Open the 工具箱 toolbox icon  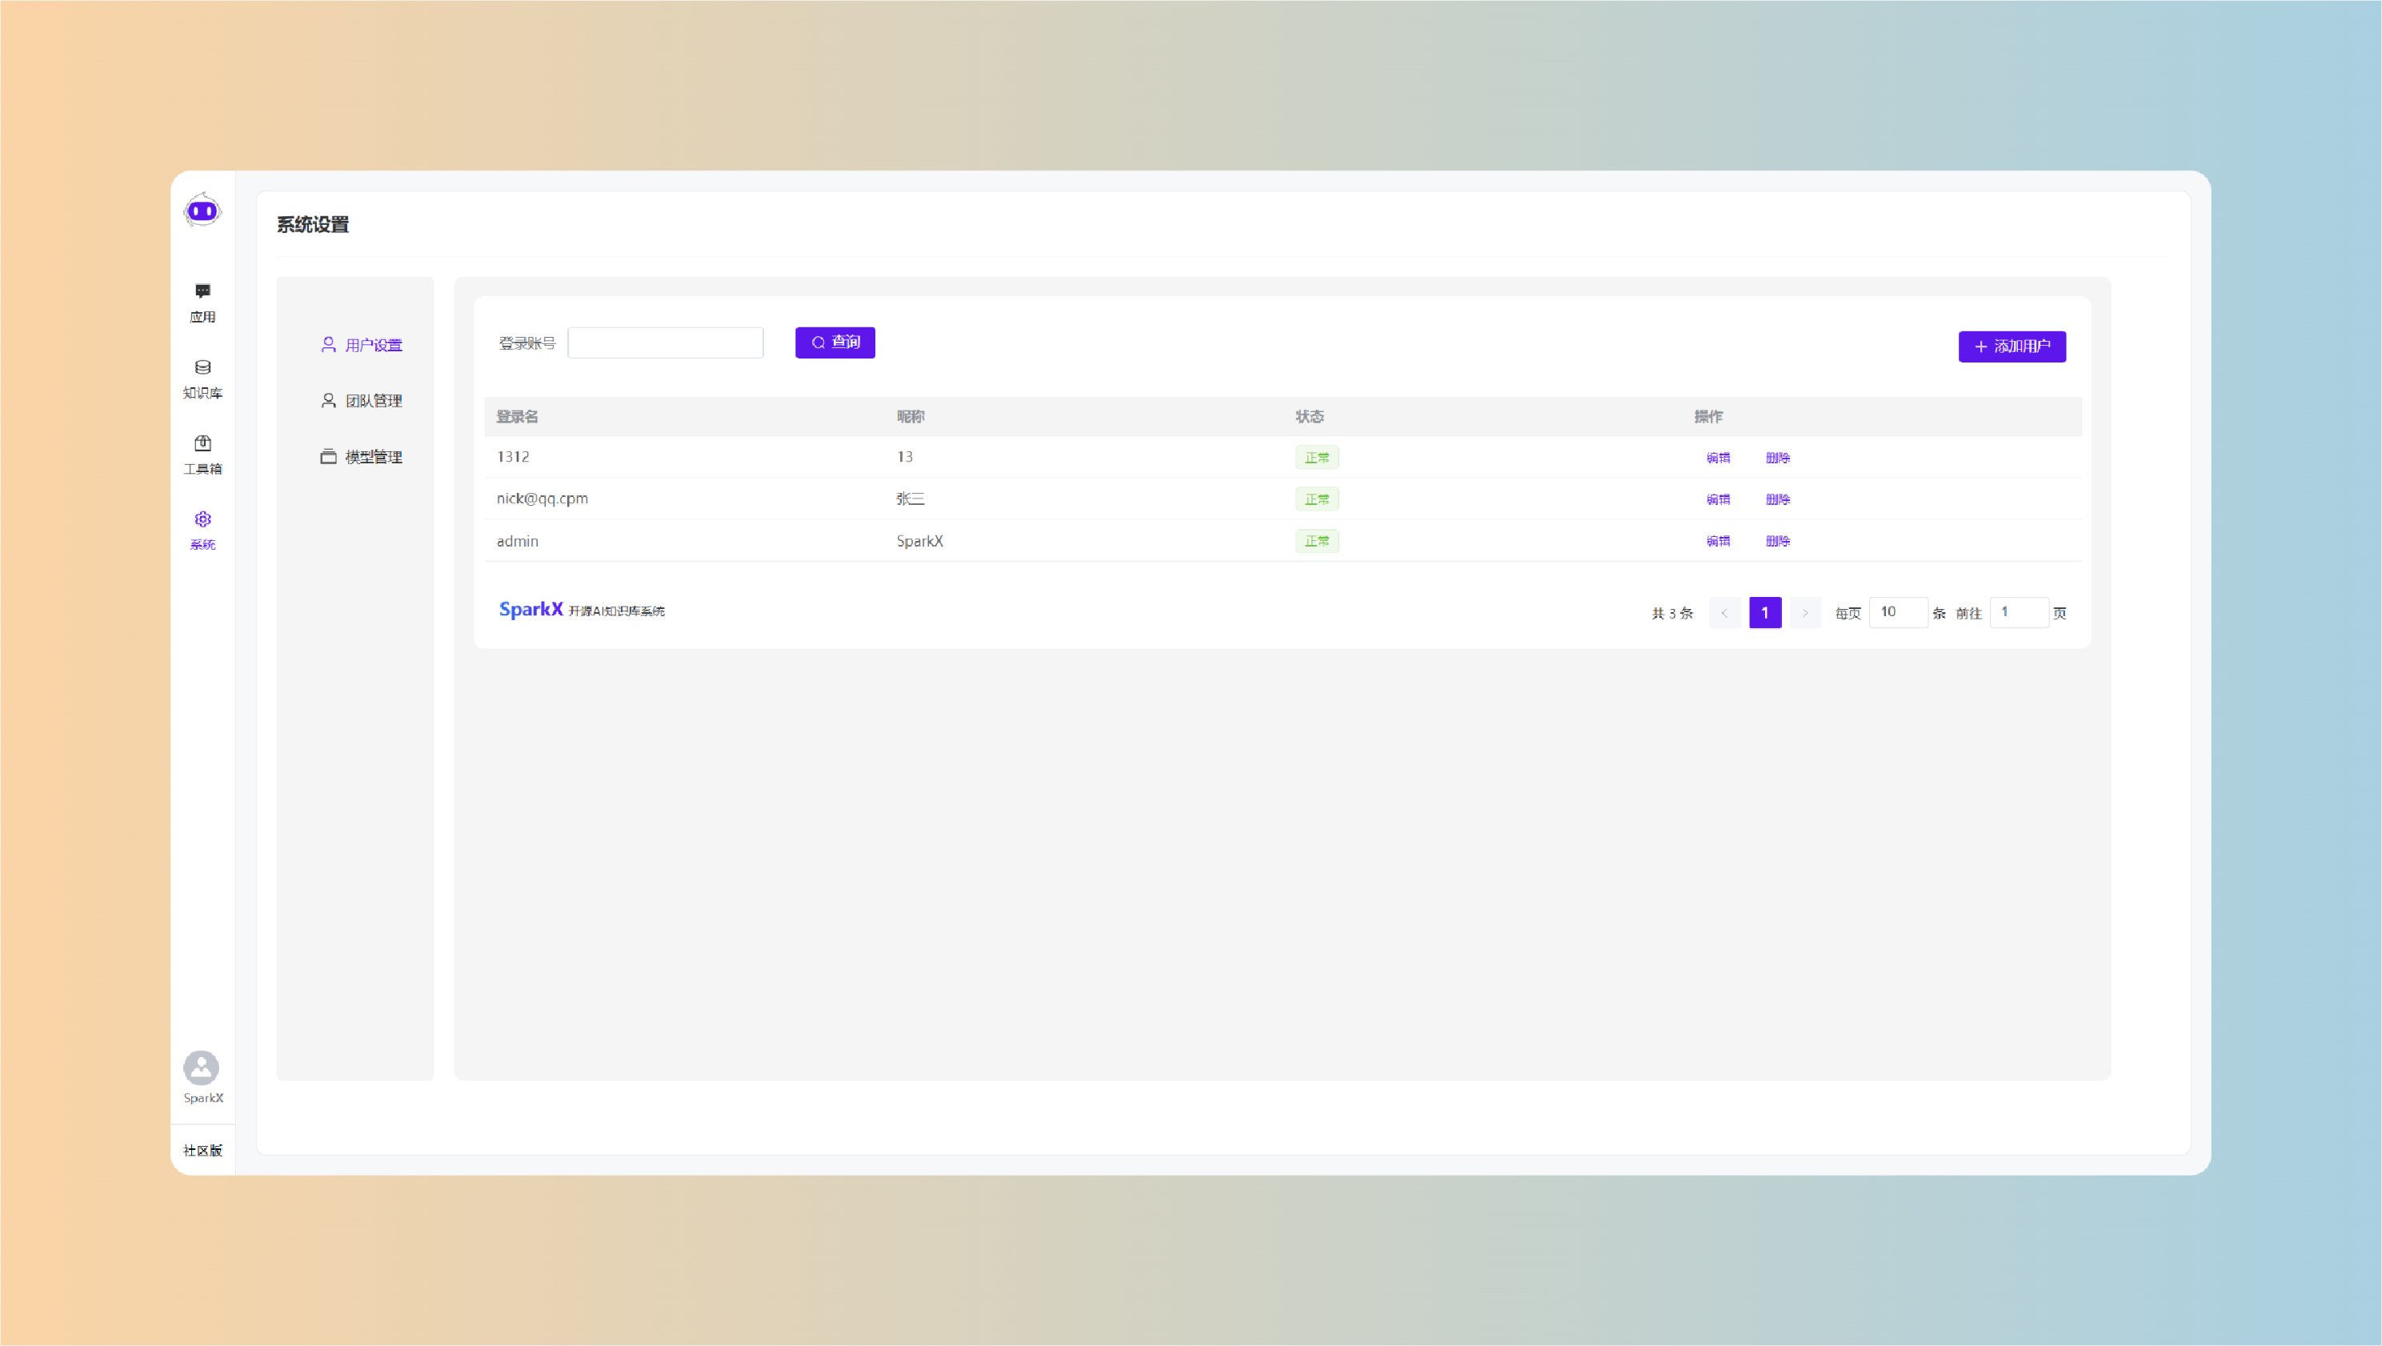point(202,443)
